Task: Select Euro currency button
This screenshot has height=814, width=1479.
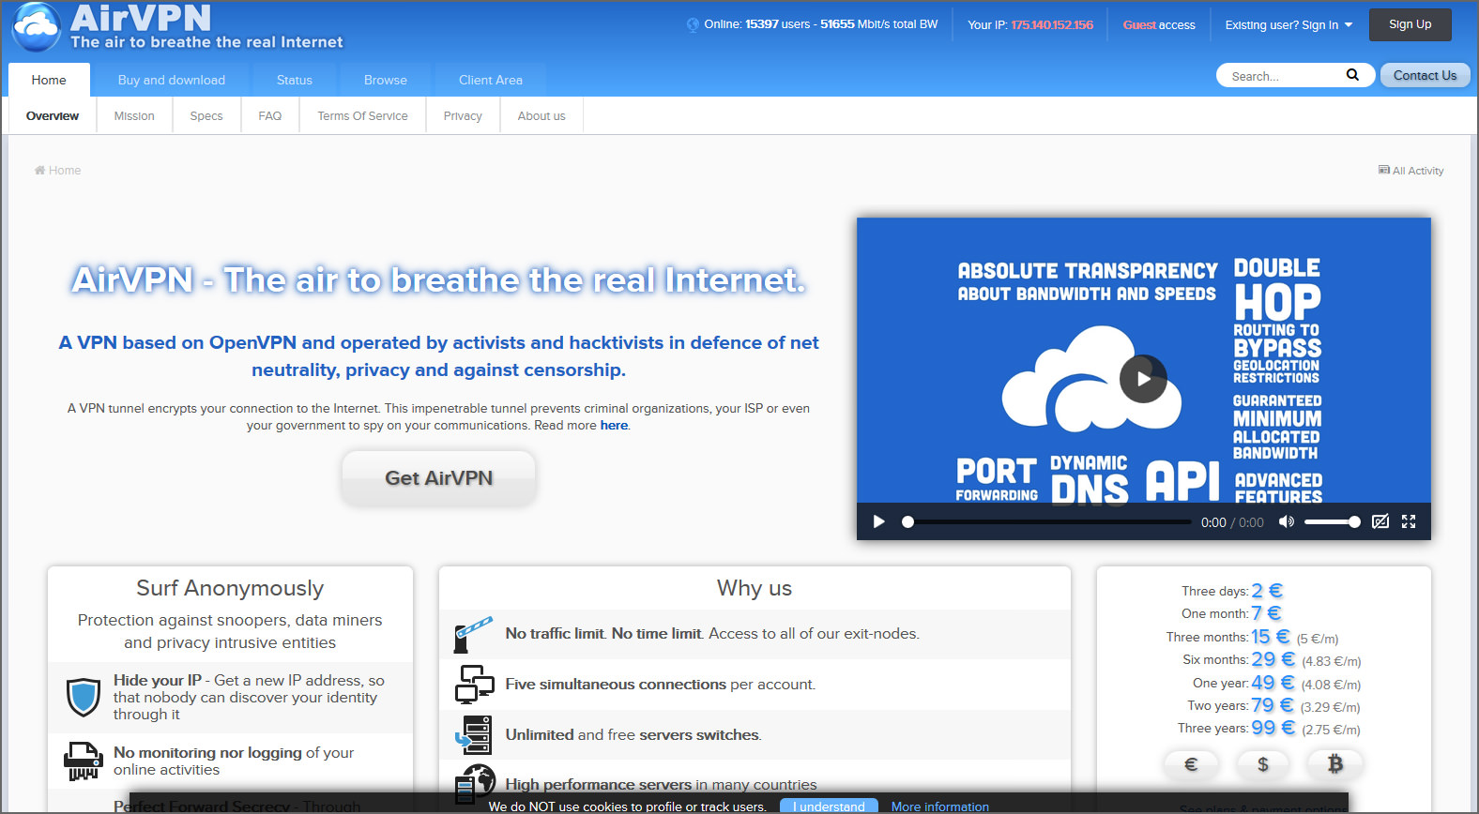Action: (x=1191, y=764)
